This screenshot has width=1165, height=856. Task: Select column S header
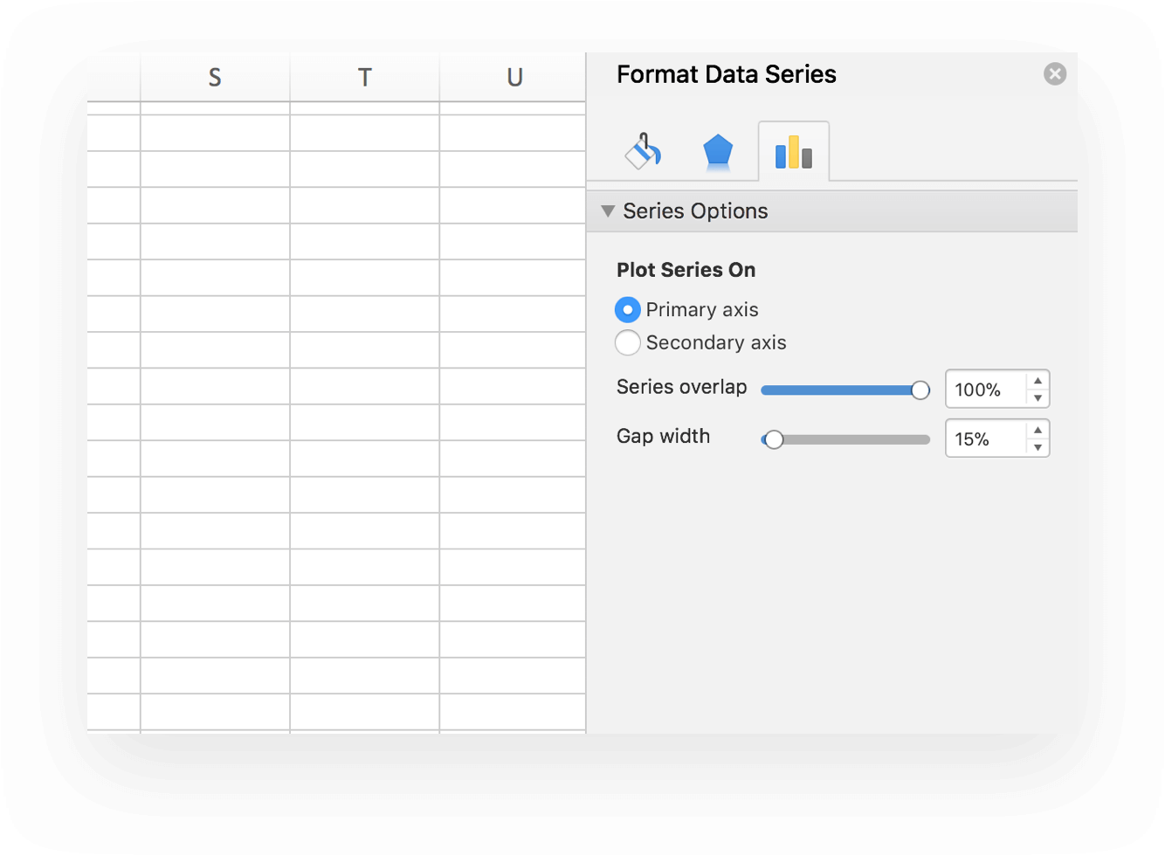pyautogui.click(x=215, y=77)
